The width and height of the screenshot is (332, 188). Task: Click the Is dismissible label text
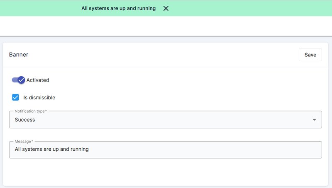coord(39,98)
